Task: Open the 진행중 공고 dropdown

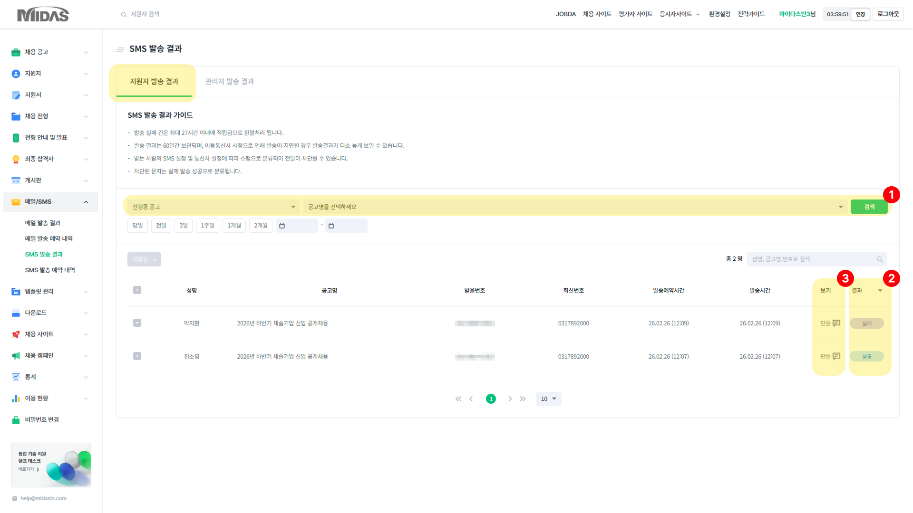Action: coord(214,207)
